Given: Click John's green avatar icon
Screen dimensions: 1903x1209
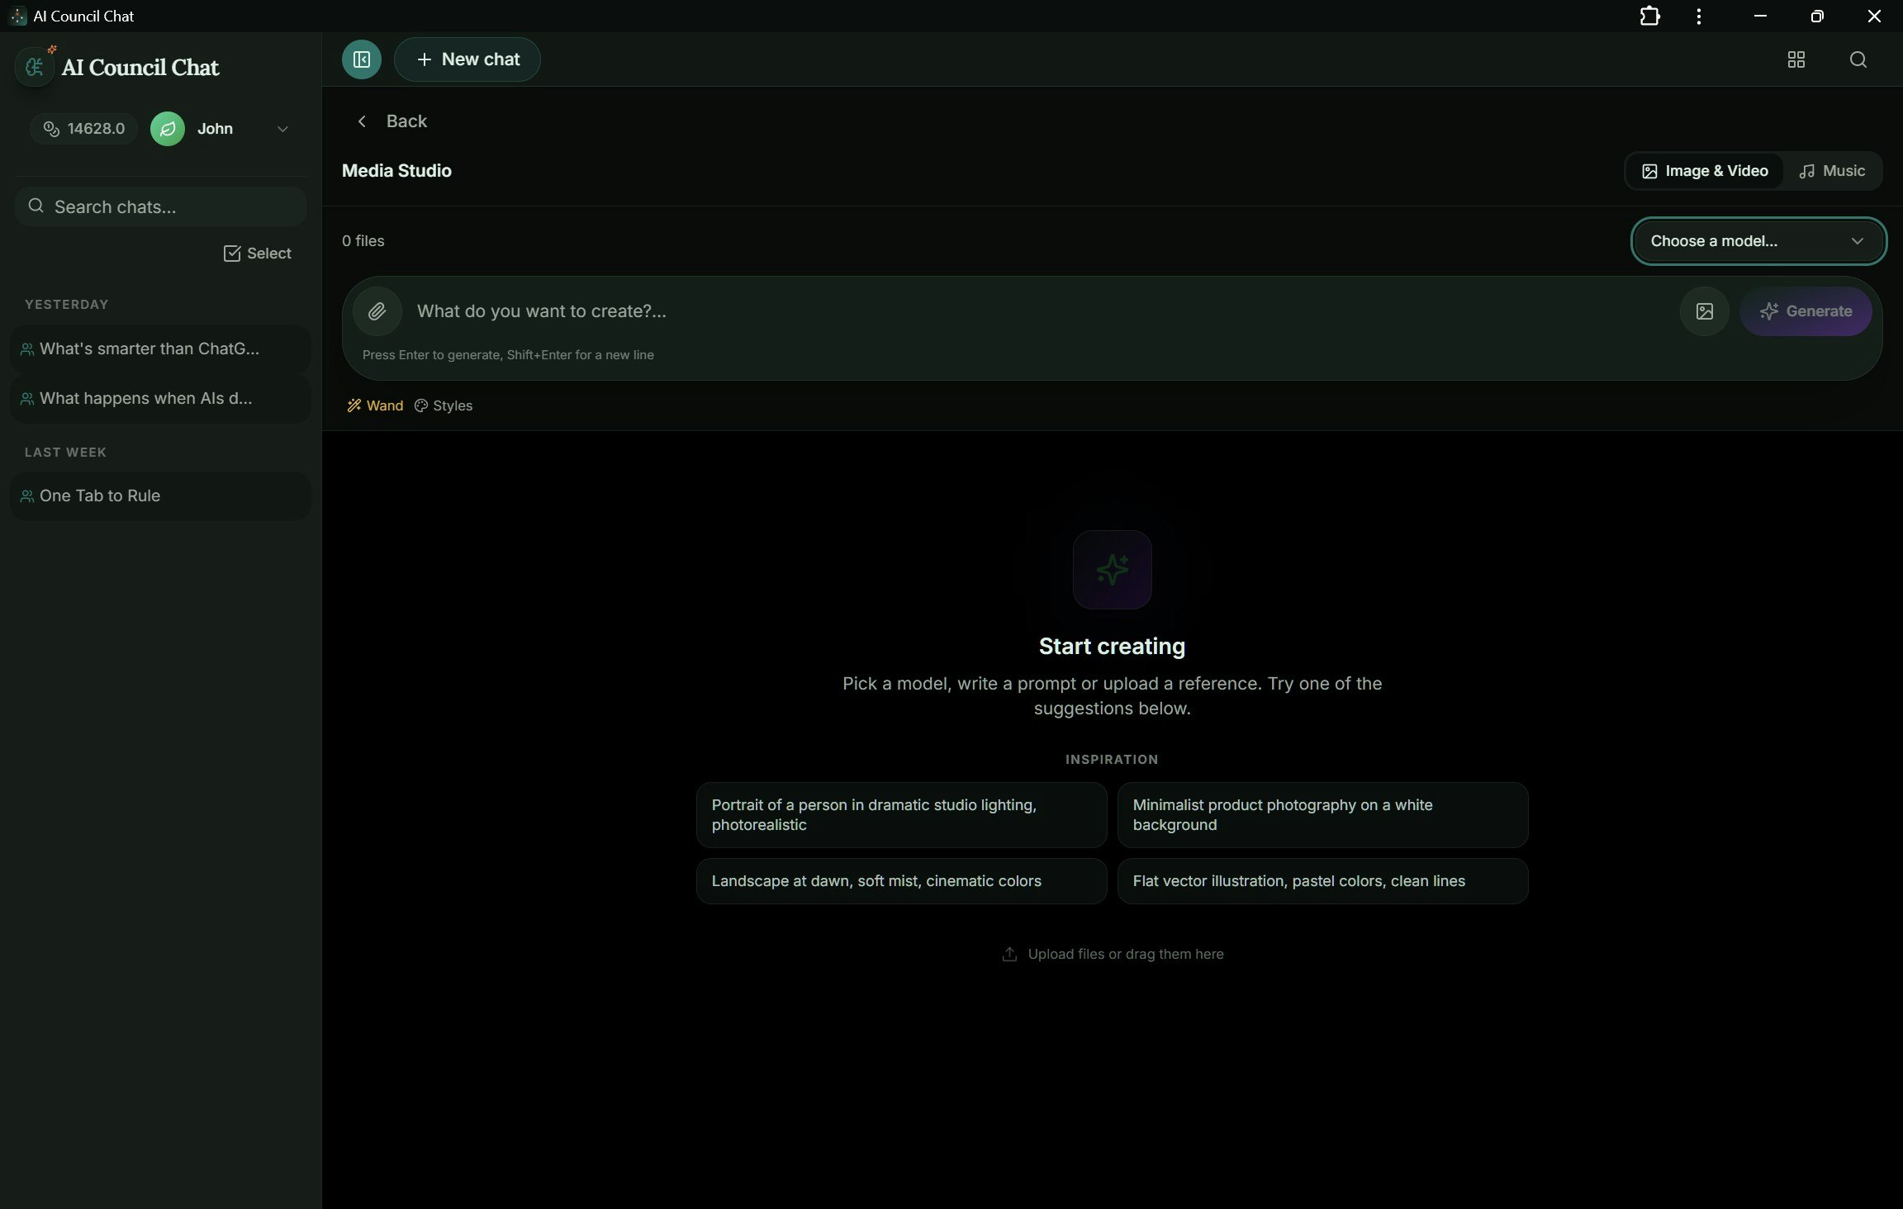Looking at the screenshot, I should (x=168, y=129).
